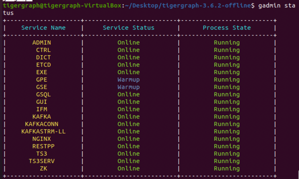This screenshot has width=299, height=179.
Task: Select the KAFKA service entry
Action: click(x=42, y=117)
